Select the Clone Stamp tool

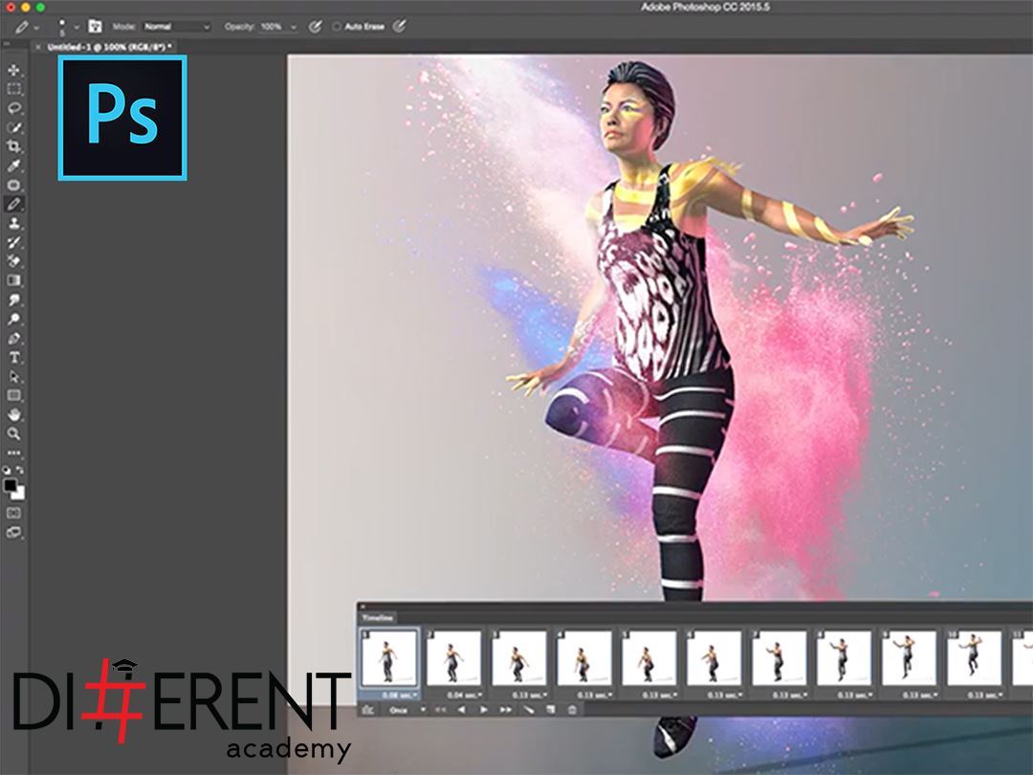(x=14, y=223)
